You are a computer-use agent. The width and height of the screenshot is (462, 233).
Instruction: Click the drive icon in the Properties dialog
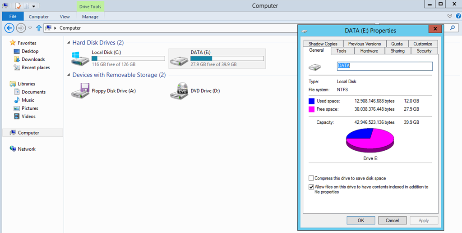tap(314, 67)
